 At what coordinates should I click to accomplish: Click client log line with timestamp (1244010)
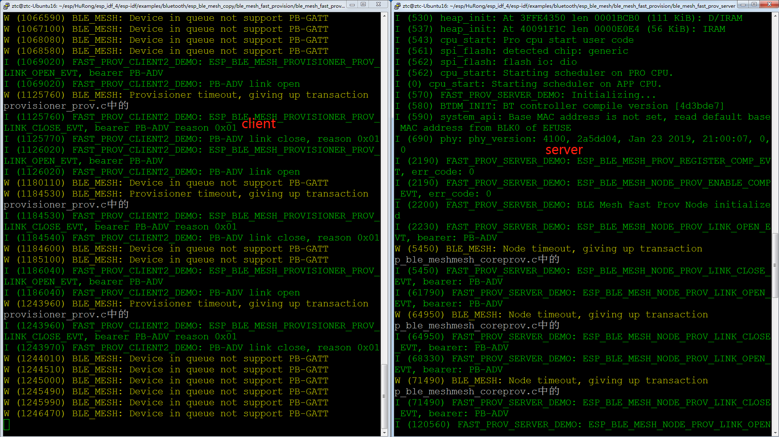click(x=166, y=359)
